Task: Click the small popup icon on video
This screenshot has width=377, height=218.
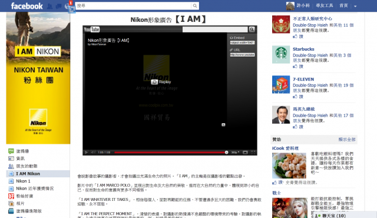Action: pyautogui.click(x=223, y=125)
